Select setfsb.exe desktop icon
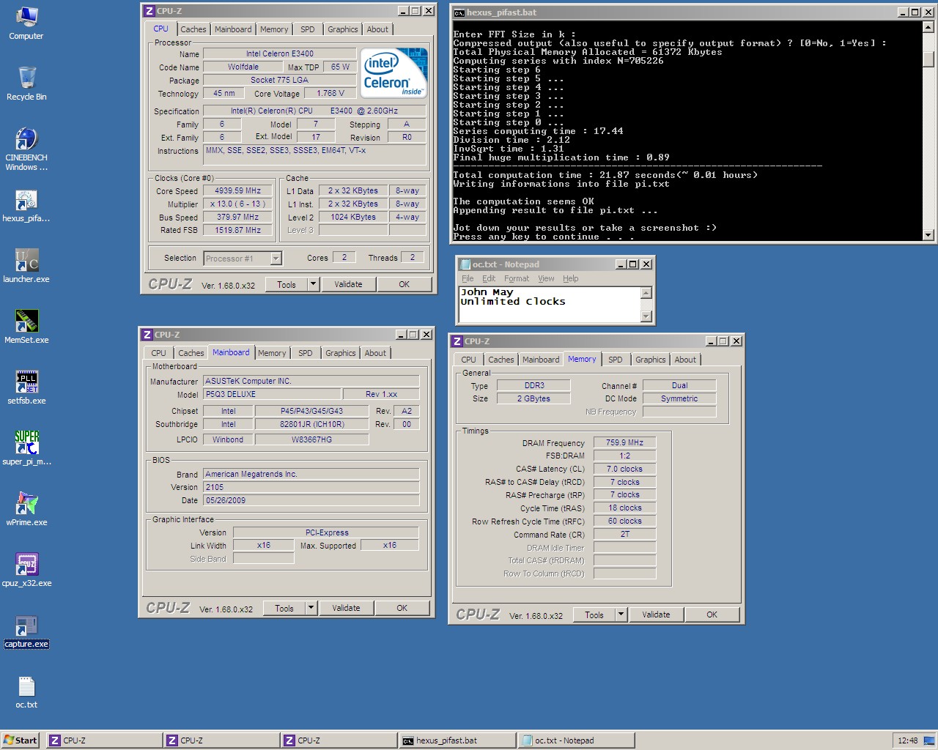Viewport: 938px width, 750px height. point(26,387)
